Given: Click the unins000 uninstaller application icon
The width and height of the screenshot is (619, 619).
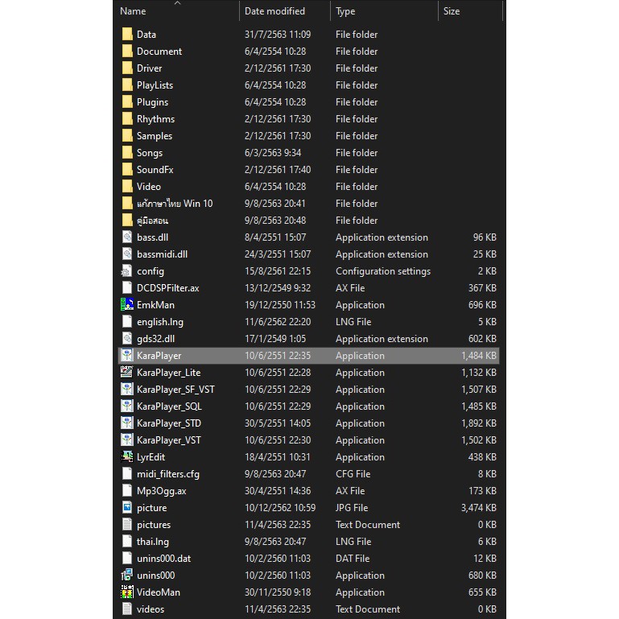Looking at the screenshot, I should pyautogui.click(x=127, y=576).
